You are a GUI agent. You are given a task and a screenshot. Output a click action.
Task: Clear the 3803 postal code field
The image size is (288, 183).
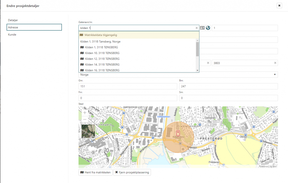click(275, 63)
